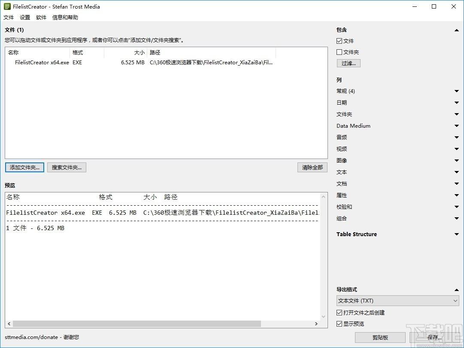The height and width of the screenshot is (348, 464).
Task: Click the preview scroll down arrow
Action: [x=323, y=317]
